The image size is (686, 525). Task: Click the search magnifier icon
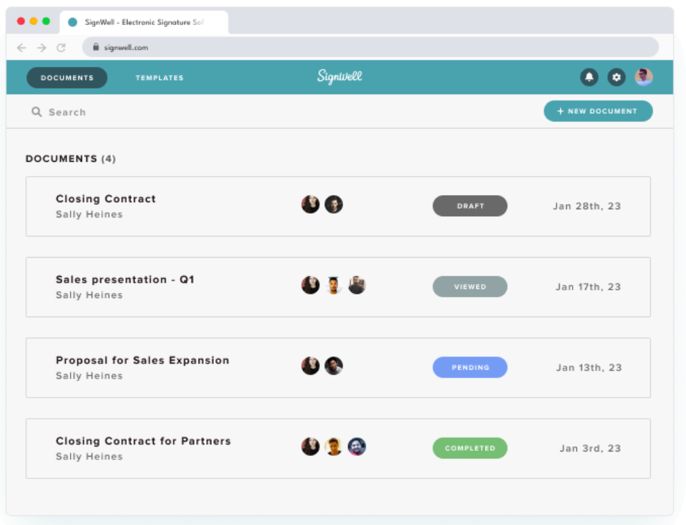(x=36, y=111)
